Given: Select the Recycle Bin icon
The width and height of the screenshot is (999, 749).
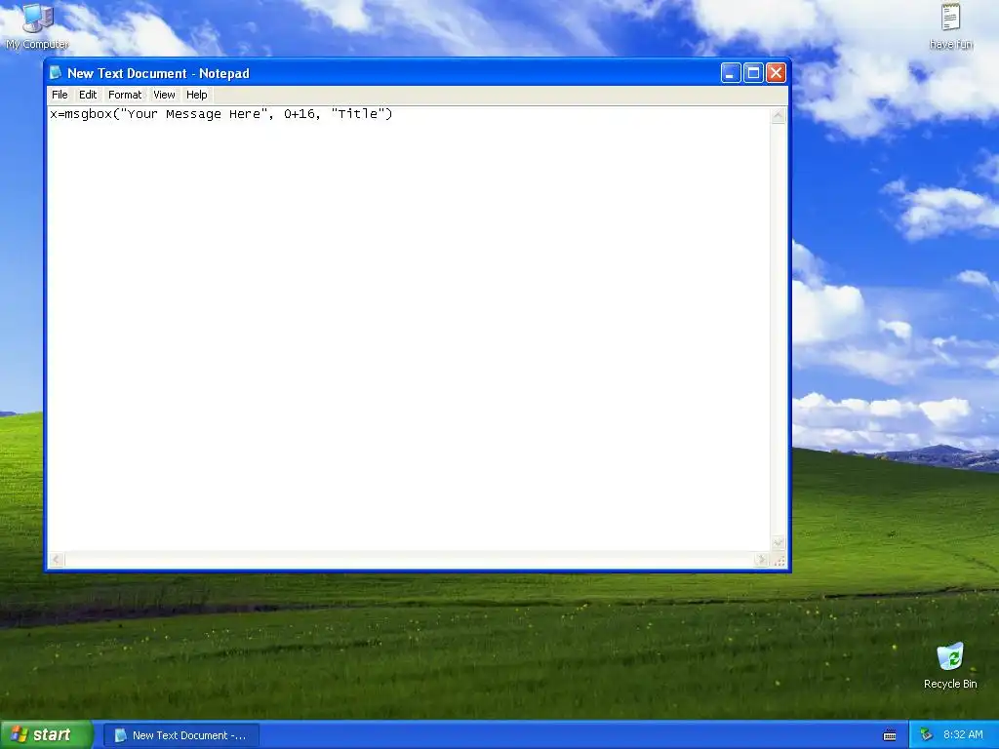Looking at the screenshot, I should (x=950, y=665).
